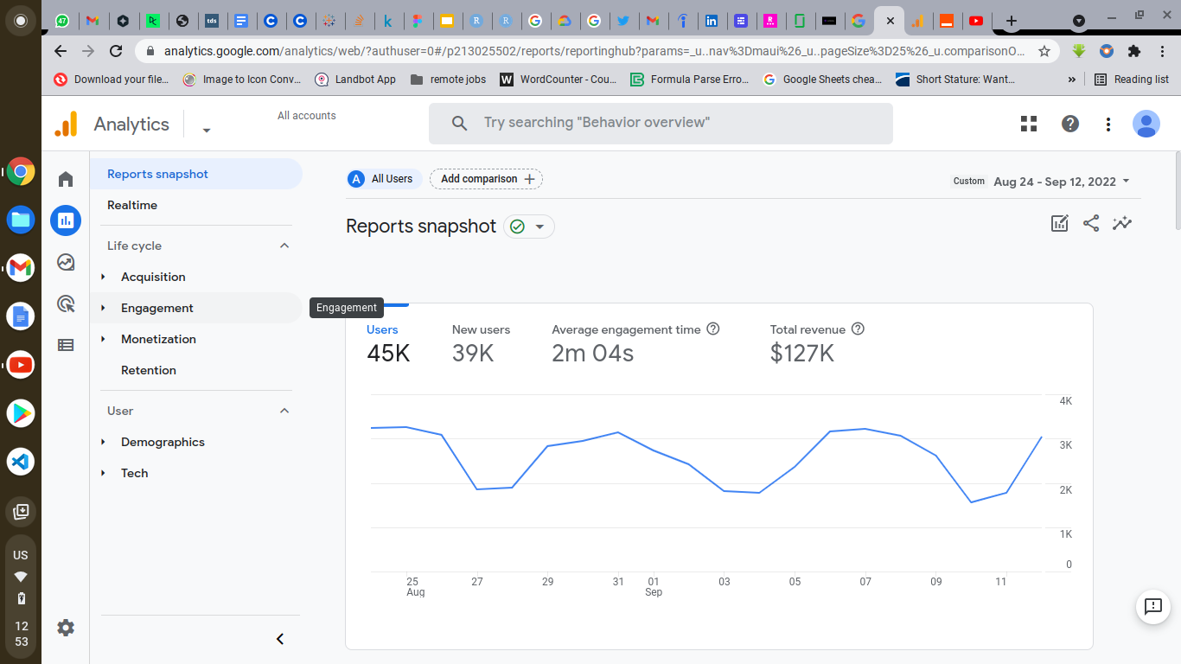
Task: Open the report status checkmark dropdown
Action: click(x=529, y=227)
